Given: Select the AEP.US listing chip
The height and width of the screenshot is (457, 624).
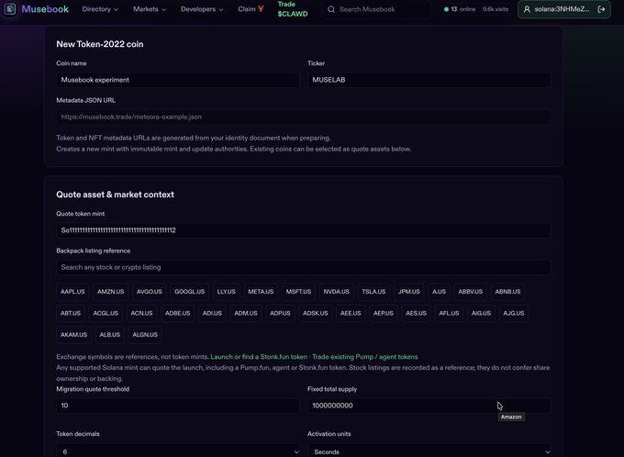Looking at the screenshot, I should coord(384,313).
